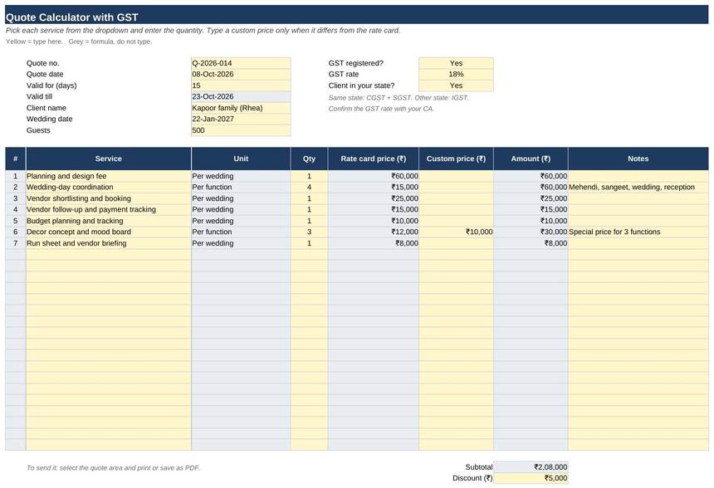
Task: Click the Quote Calculator with GST title
Action: coord(72,17)
